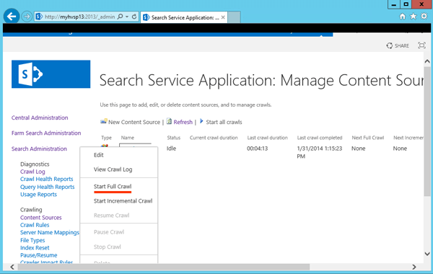Click the browser Forward arrow button
Viewport: 433px width, 274px height.
click(x=27, y=17)
